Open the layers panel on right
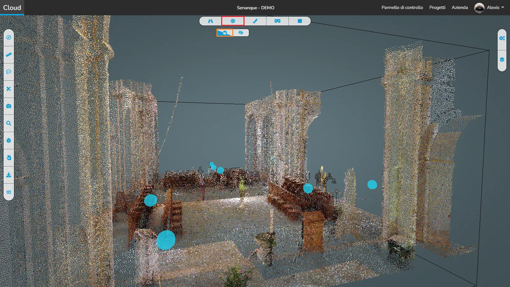The width and height of the screenshot is (510, 287). (502, 60)
